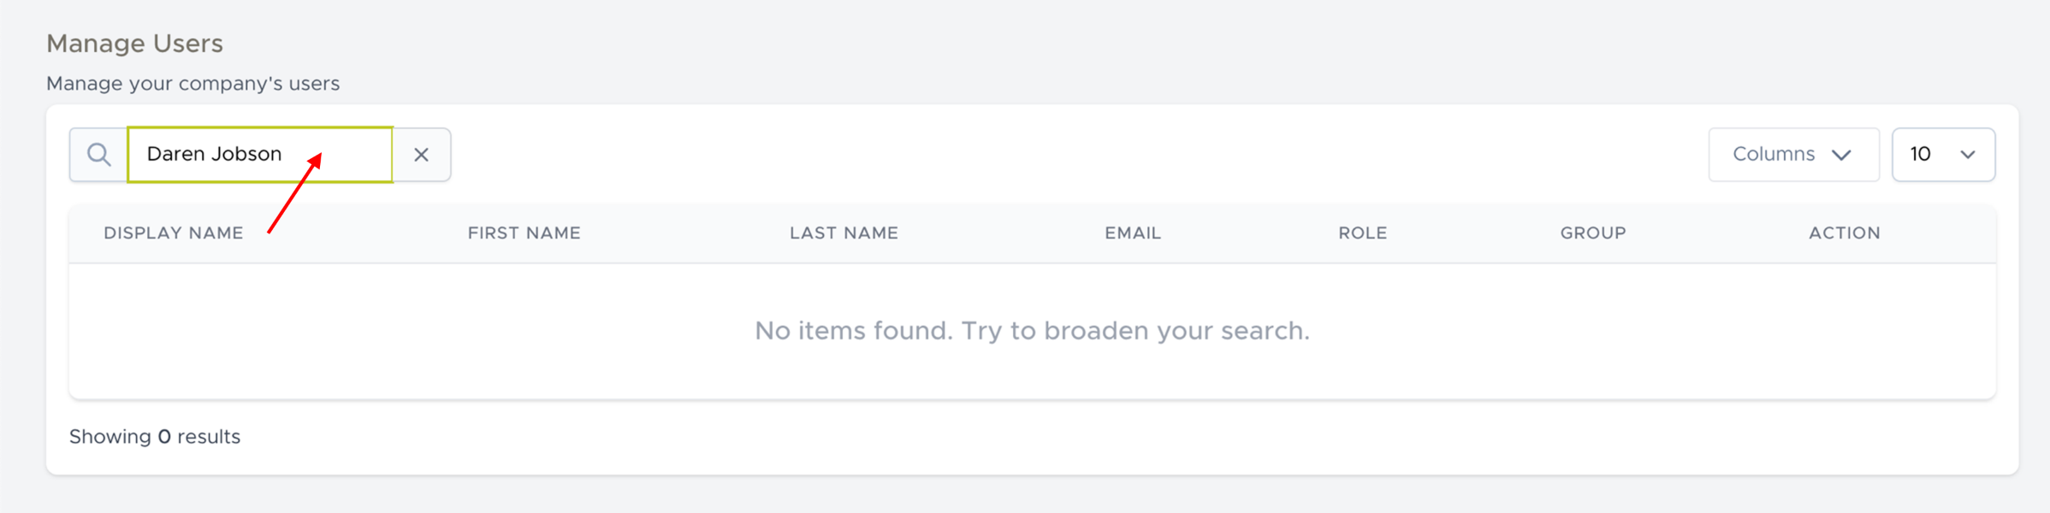
Task: Sort by the Display Name column header
Action: (x=174, y=233)
